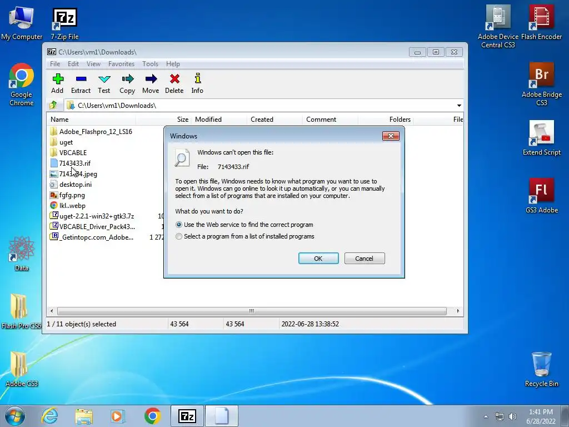Click the scroll left arrow of file list
569x427 pixels.
click(52, 311)
